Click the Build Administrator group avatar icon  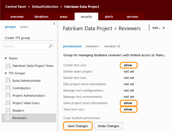coord(8,81)
